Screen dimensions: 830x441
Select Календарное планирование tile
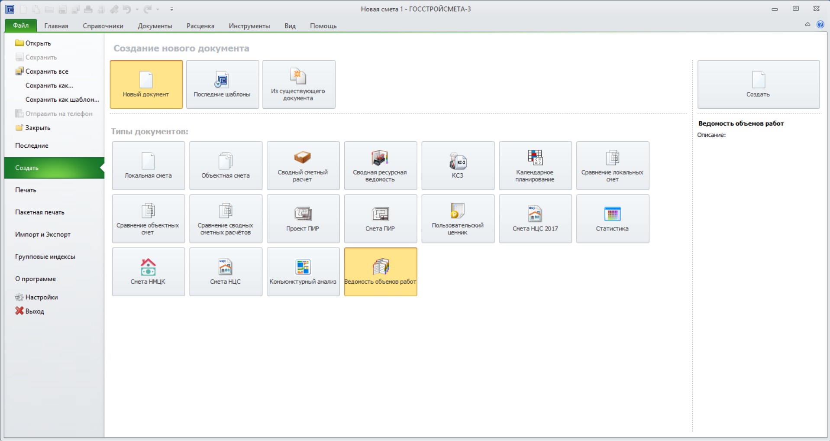(536, 165)
